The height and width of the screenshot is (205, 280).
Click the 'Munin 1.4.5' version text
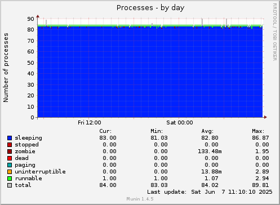[140, 199]
